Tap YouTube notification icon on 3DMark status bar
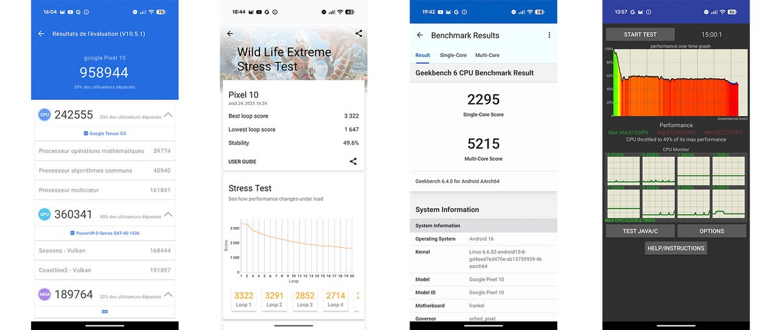780x330 pixels. coord(259,12)
